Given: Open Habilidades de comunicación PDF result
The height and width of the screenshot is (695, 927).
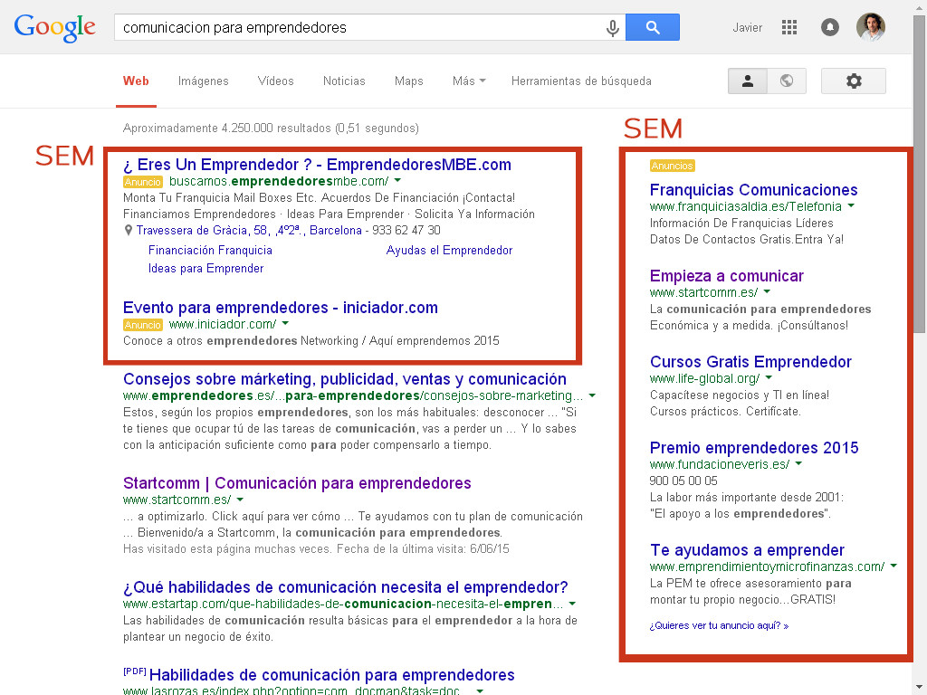Looking at the screenshot, I should (331, 674).
